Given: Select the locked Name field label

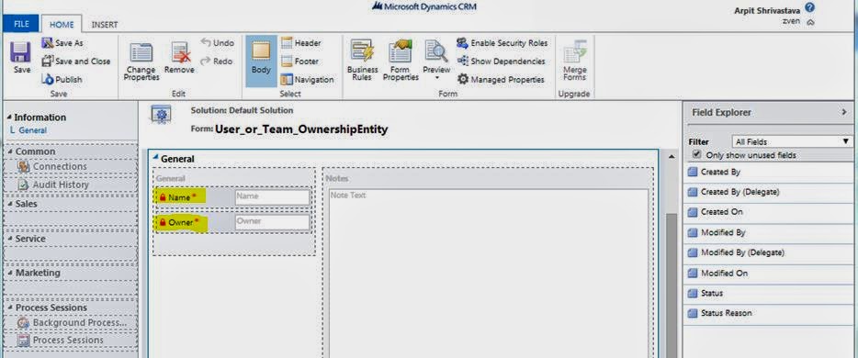Looking at the screenshot, I should coord(180,196).
